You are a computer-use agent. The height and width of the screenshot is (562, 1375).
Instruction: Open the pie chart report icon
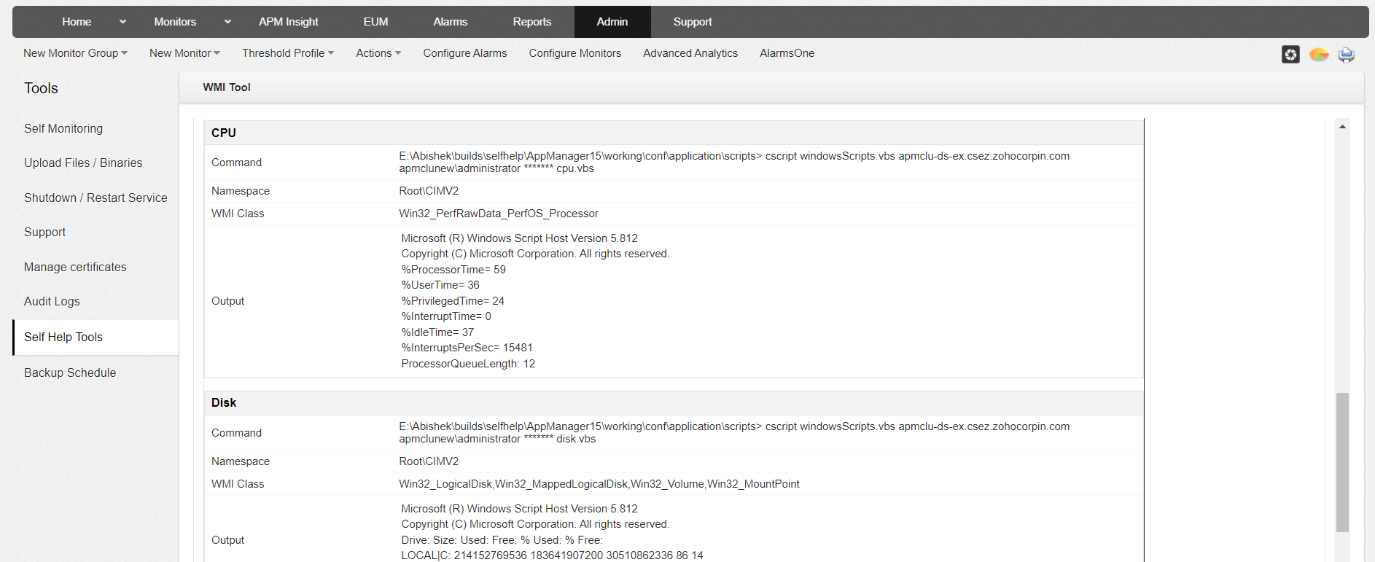point(1319,55)
